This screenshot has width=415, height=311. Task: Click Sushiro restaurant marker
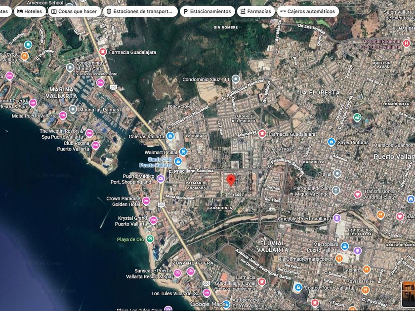click(x=366, y=270)
